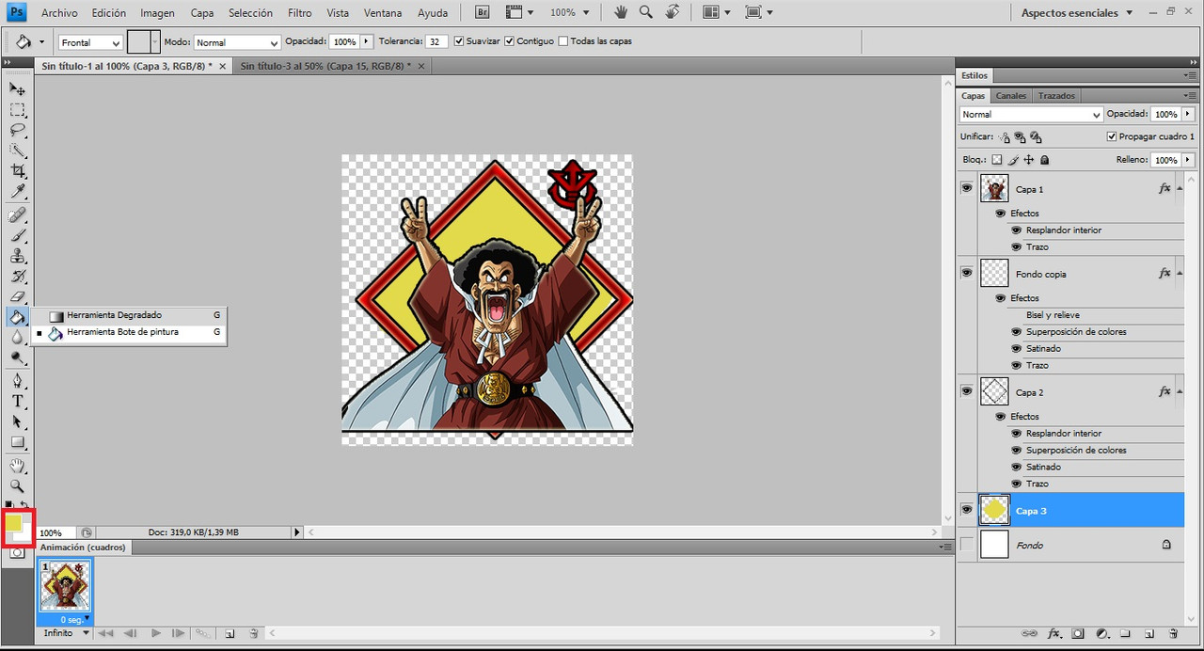Switch to the Canales tab
This screenshot has height=651, width=1204.
(x=1011, y=96)
